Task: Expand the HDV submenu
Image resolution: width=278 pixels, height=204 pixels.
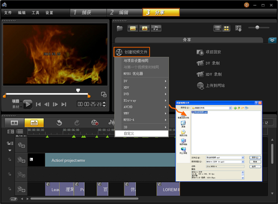Action: 142,88
